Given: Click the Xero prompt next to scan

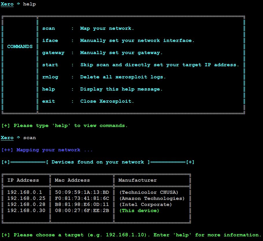Looking at the screenshot, I should click(7, 138).
